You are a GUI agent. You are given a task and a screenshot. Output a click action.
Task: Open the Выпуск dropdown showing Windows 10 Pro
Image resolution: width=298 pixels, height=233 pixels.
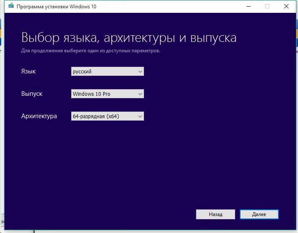[x=107, y=94]
